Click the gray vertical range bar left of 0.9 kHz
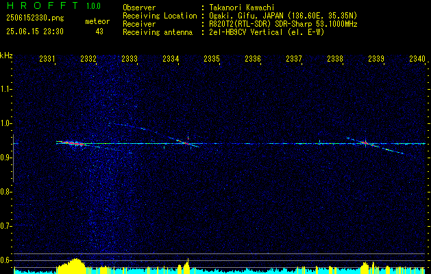This screenshot has width=431, height=274. click(x=13, y=158)
